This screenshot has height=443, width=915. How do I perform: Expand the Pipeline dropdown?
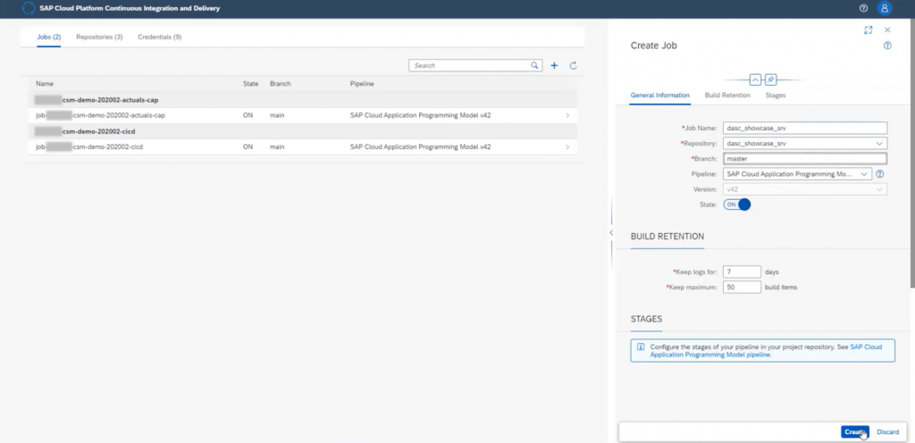pyautogui.click(x=864, y=173)
